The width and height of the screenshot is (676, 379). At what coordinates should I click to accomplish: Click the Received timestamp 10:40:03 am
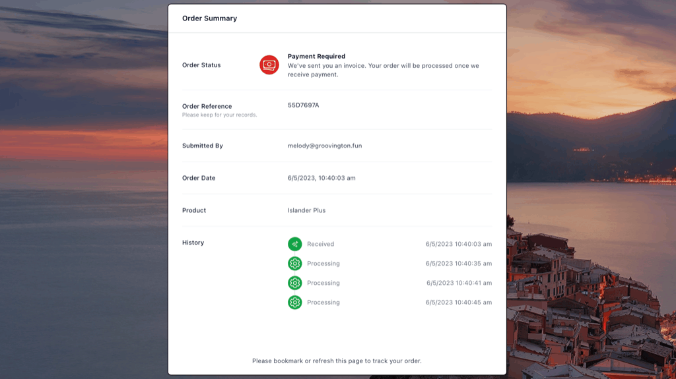tap(458, 244)
